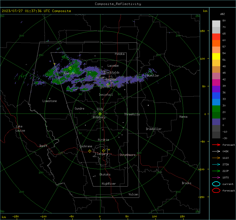
Task: Click the Sundre label on map
Action: point(79,108)
